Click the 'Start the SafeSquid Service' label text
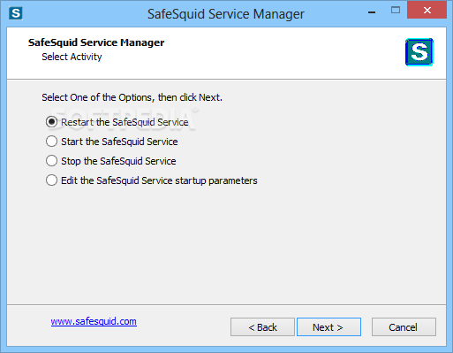453x353 pixels. pyautogui.click(x=119, y=142)
